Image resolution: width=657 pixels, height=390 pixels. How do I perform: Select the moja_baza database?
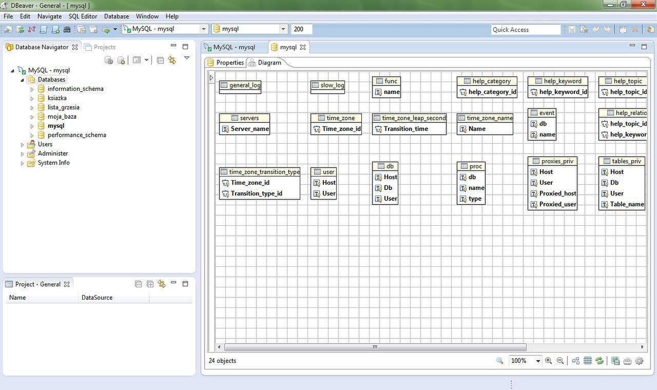[x=62, y=116]
